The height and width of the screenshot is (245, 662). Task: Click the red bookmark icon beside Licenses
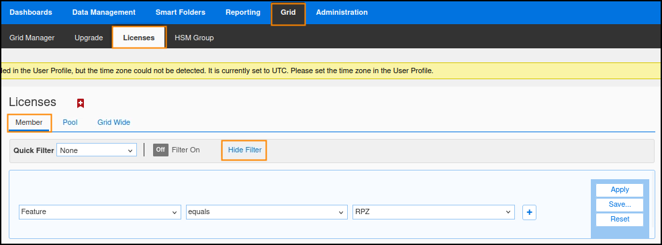[81, 103]
